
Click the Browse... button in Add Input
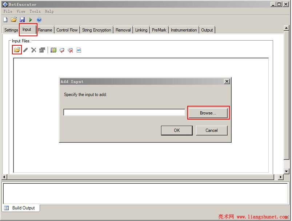[208, 113]
